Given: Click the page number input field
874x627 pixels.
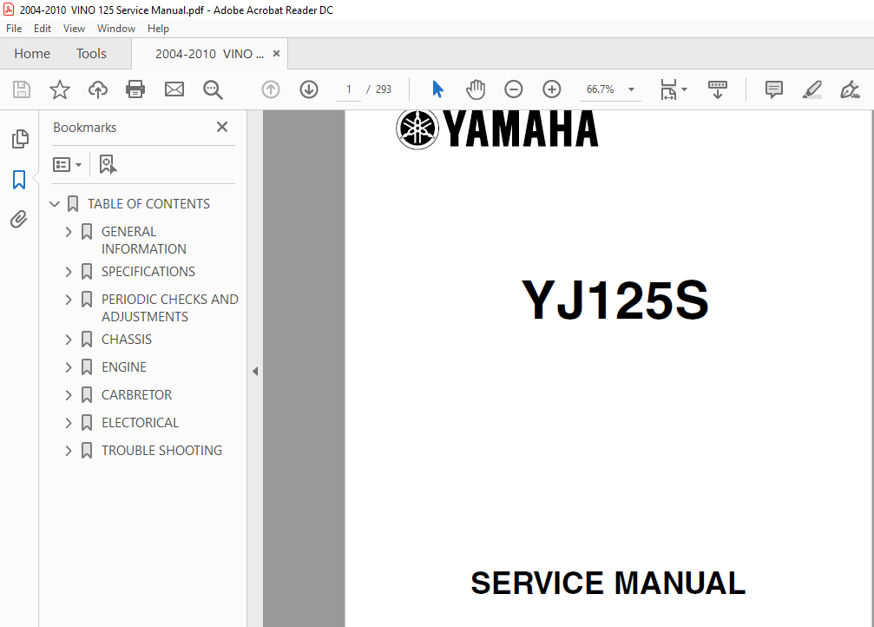Looking at the screenshot, I should [349, 89].
